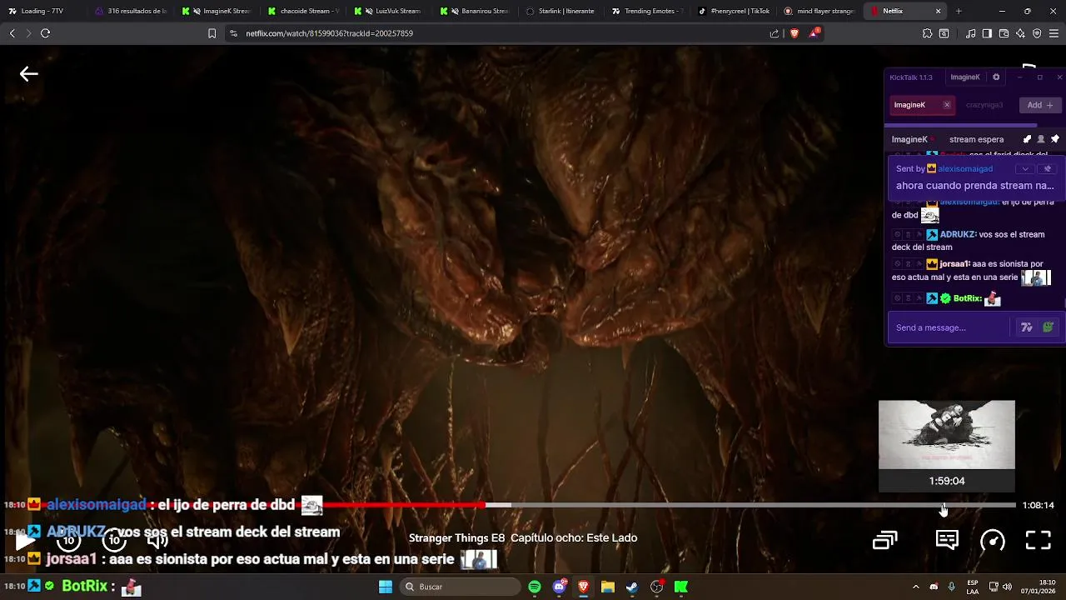The image size is (1066, 600).
Task: Open Kick app icon in taskbar
Action: 681,587
